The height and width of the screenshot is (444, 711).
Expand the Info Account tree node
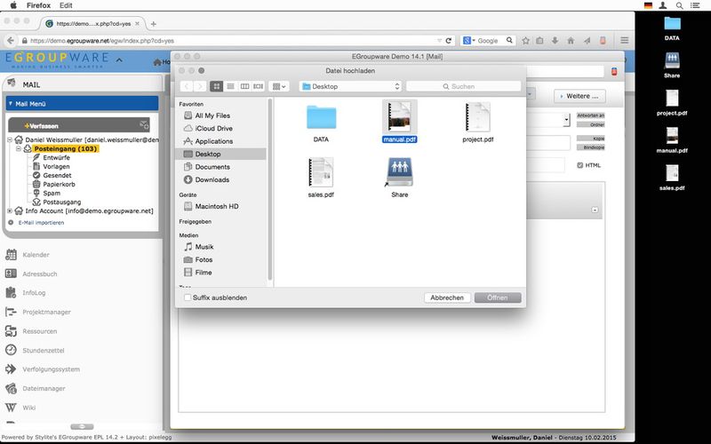(10, 210)
